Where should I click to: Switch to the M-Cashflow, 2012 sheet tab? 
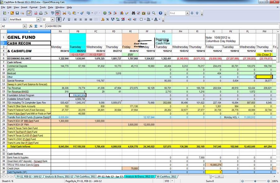pos(166,176)
